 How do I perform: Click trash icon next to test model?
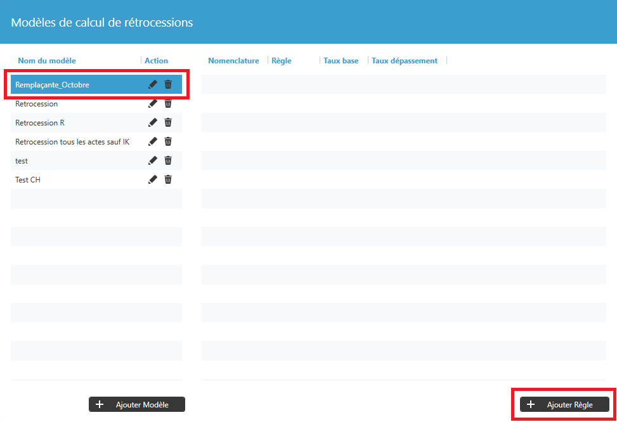tap(168, 160)
